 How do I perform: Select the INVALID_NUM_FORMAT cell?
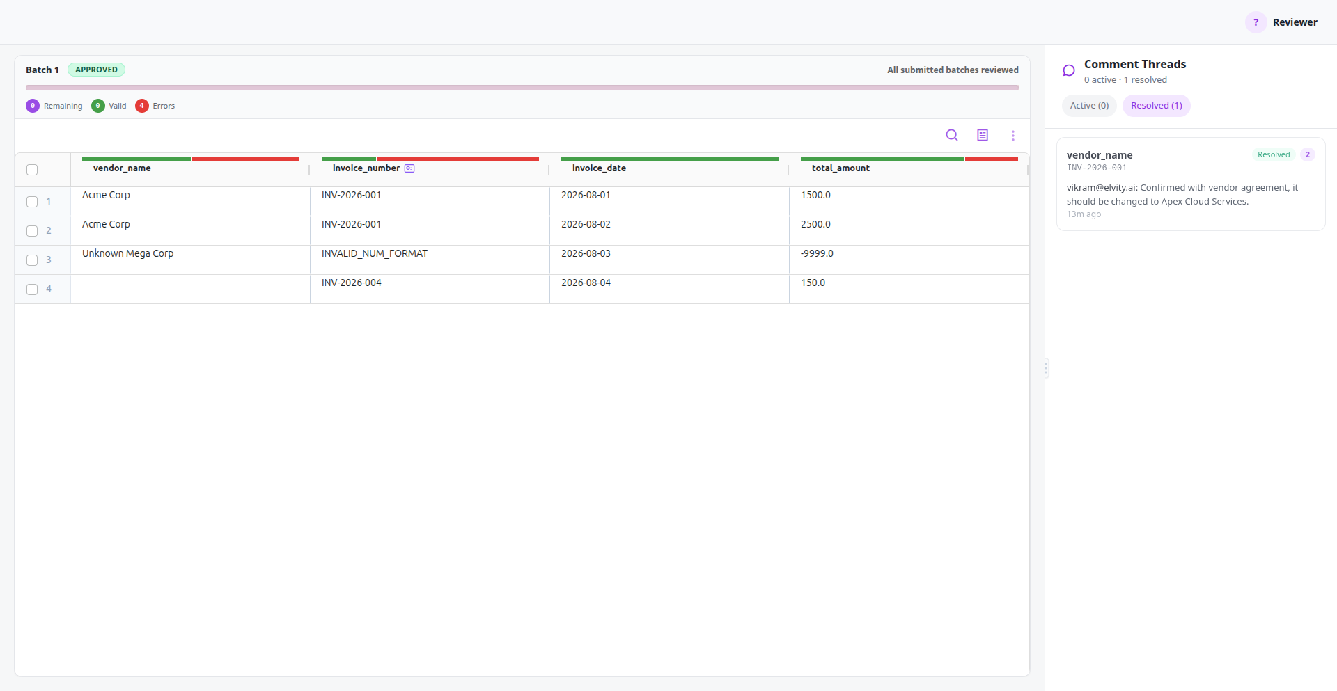[x=430, y=260]
